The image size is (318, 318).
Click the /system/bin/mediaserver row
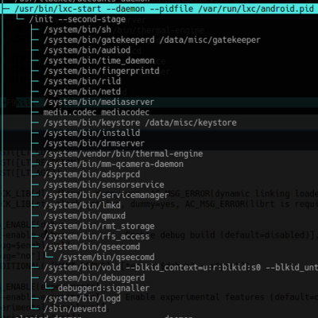pos(99,102)
